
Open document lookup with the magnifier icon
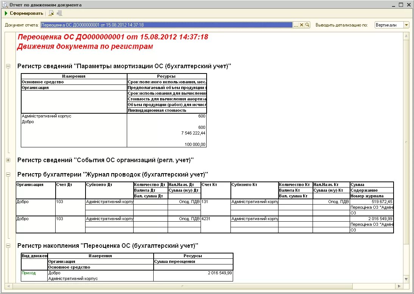(x=307, y=24)
